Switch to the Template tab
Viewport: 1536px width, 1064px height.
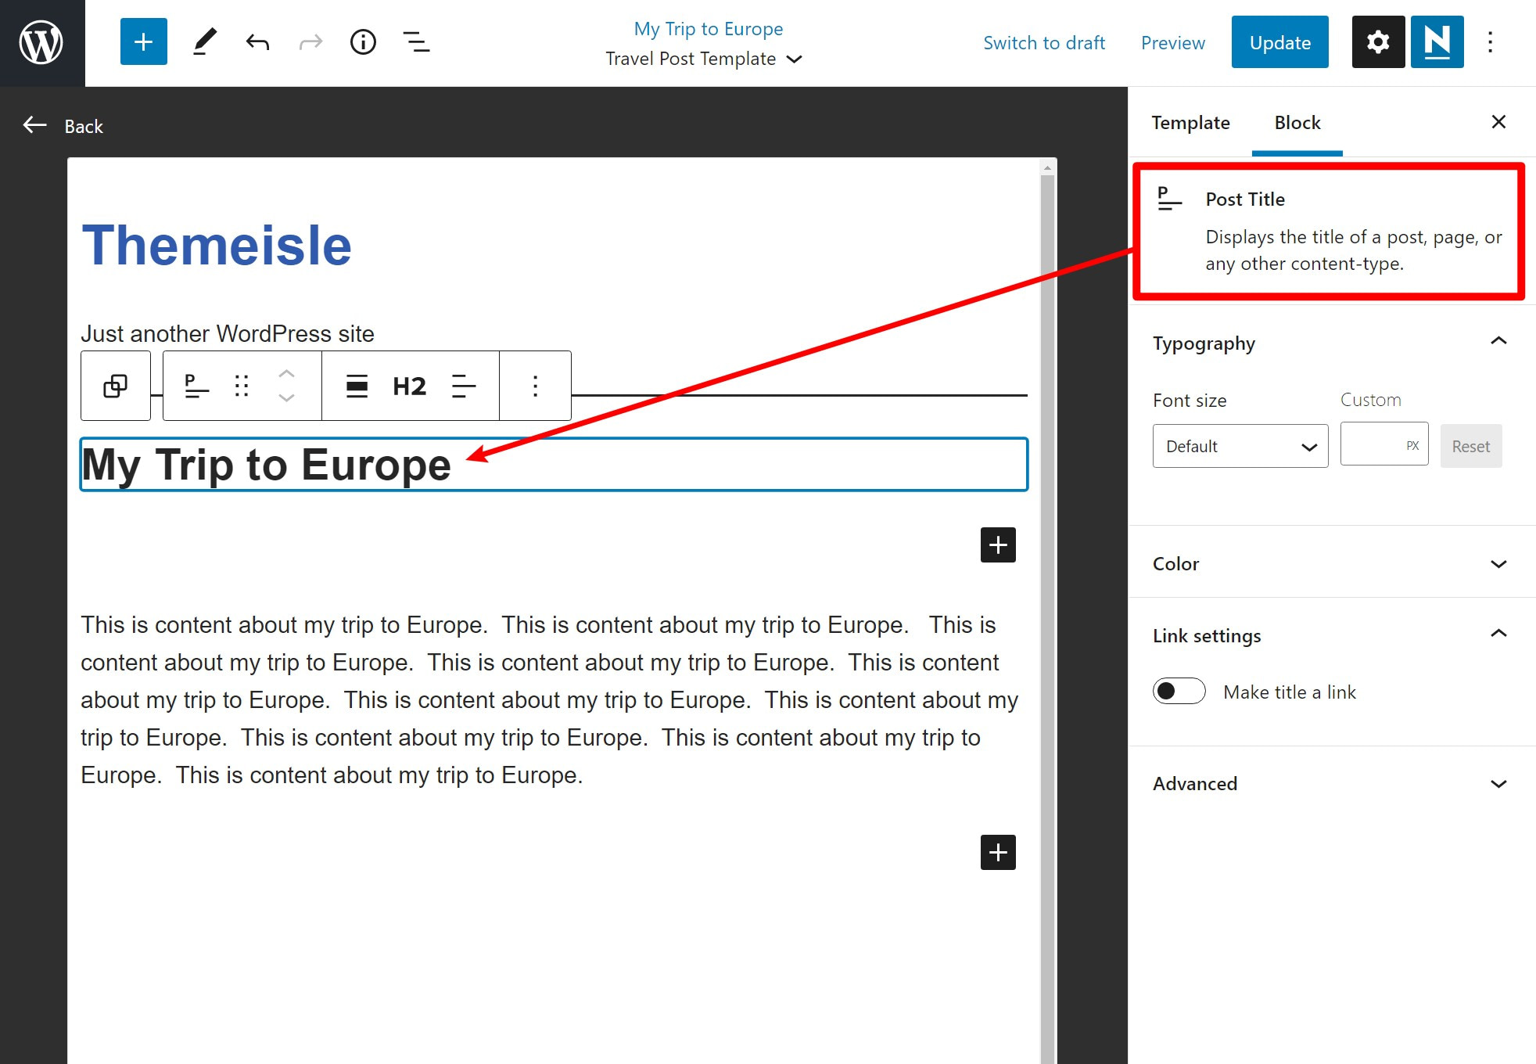point(1190,123)
